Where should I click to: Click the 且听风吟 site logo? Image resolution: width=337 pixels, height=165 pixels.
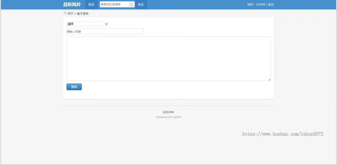(x=72, y=4)
